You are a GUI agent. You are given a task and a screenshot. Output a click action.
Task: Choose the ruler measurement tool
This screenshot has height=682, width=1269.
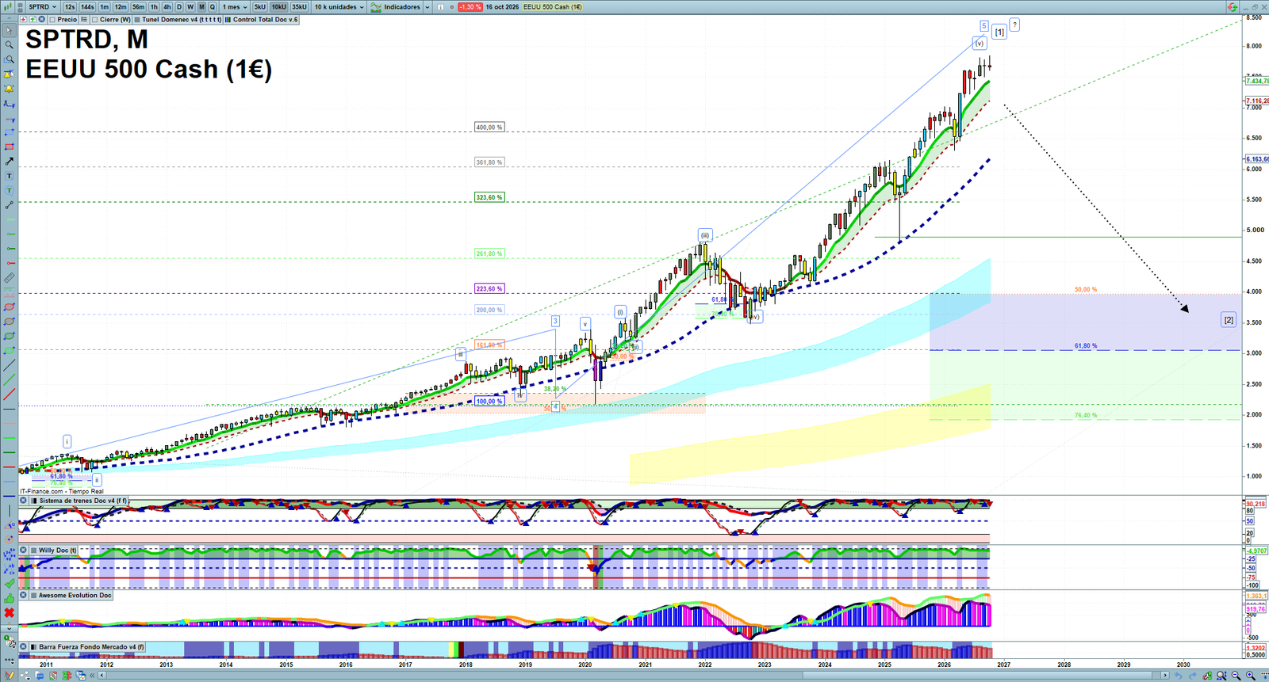click(x=9, y=278)
